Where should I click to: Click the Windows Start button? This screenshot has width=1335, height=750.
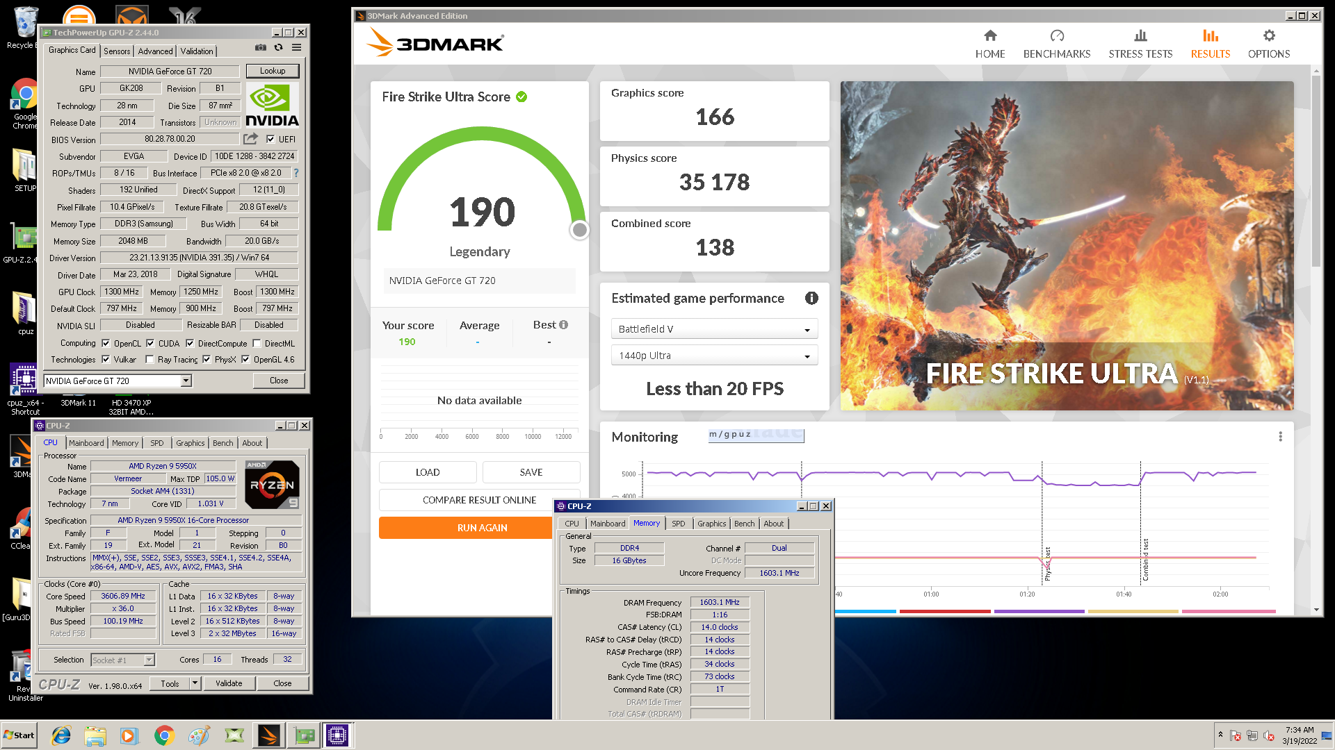tap(19, 735)
